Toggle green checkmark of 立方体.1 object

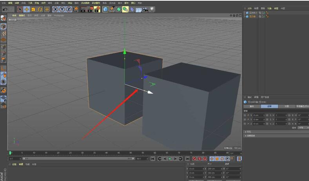tap(264, 13)
